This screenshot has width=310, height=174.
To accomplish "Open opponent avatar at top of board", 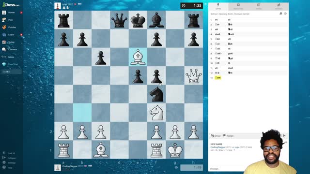I will pos(58,6).
